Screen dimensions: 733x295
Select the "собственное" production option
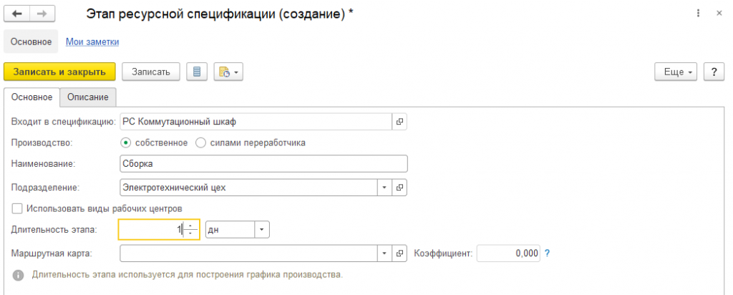156,142
